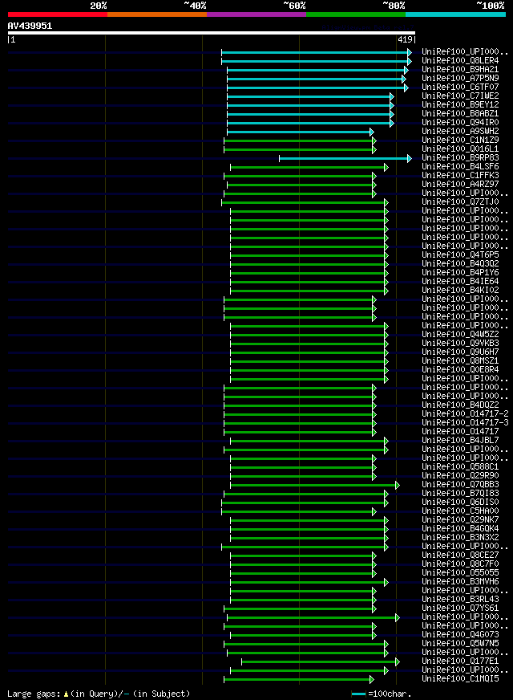Viewport: 513px width, 700px height.
Task: Select UniRef100_B4IE64 label
Action: pos(460,282)
